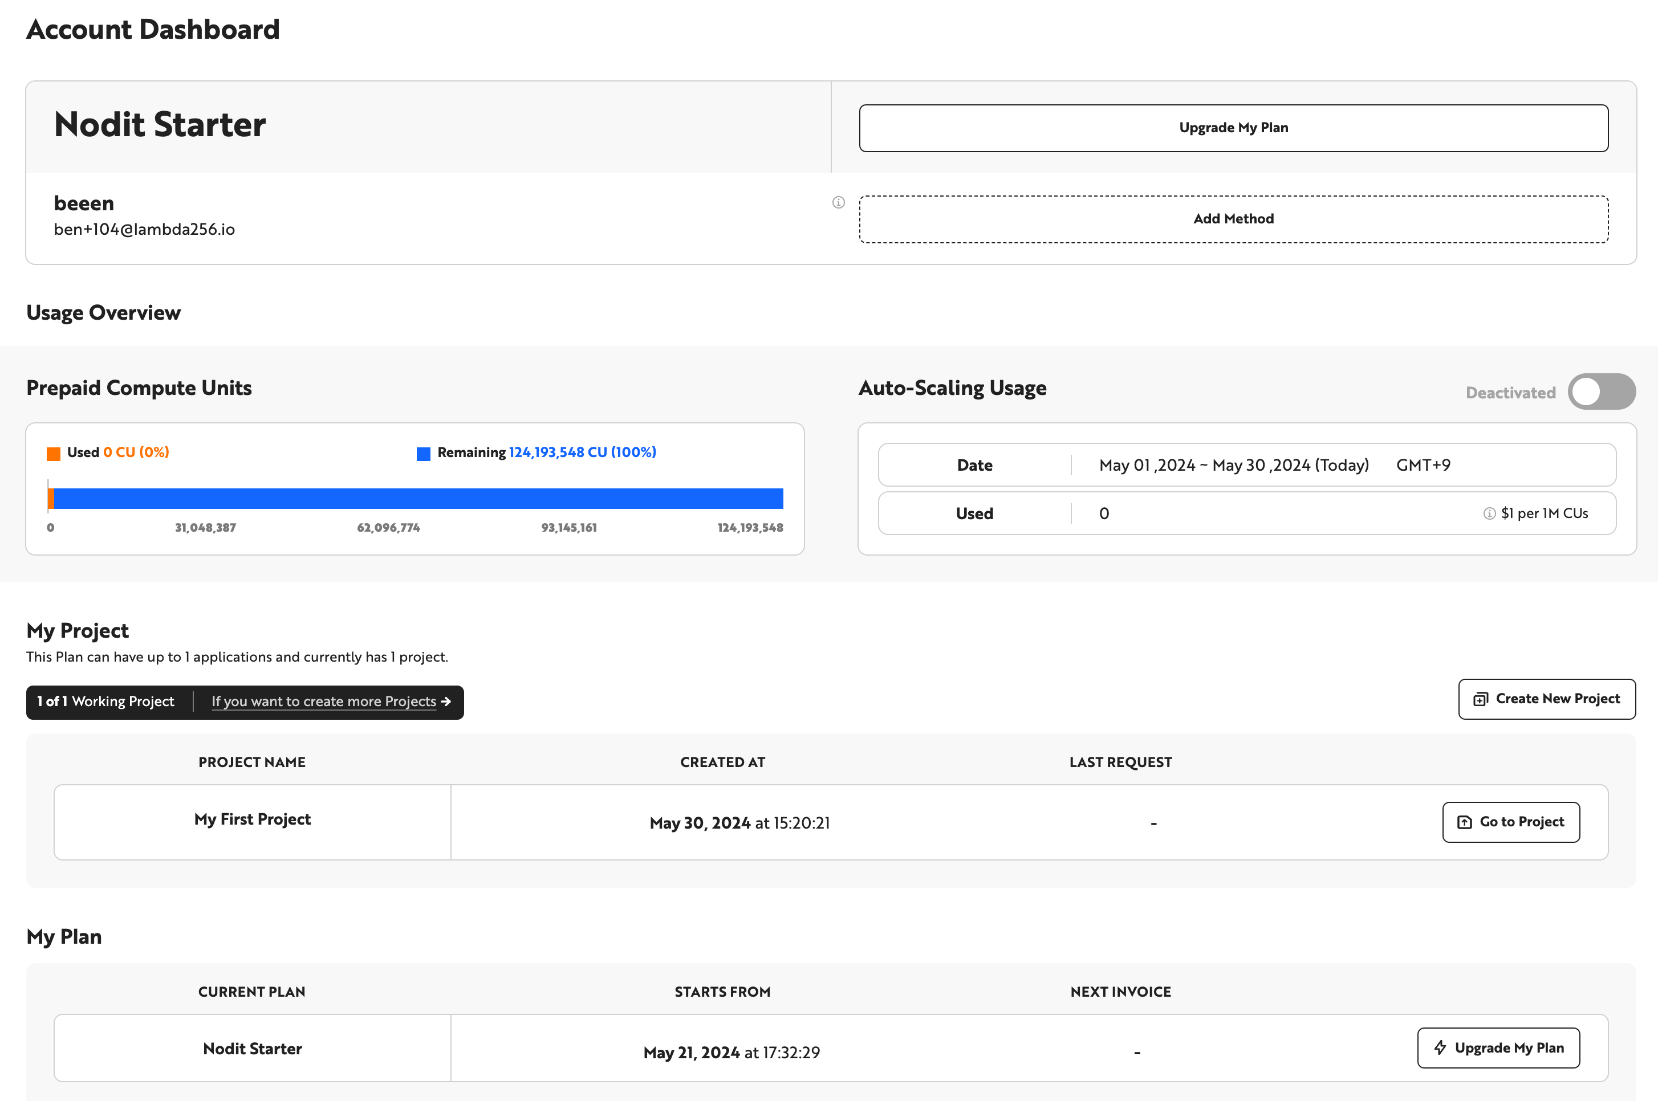Click the info icon next to $1 per 1M CUs
This screenshot has height=1101, width=1658.
coord(1489,513)
